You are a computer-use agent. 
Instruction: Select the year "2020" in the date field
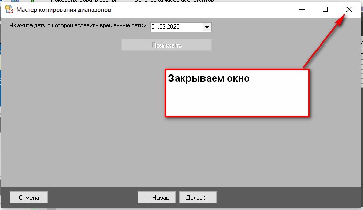coord(173,27)
